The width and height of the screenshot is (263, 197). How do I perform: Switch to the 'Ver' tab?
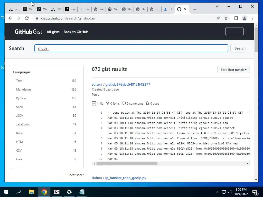pyautogui.click(x=28, y=9)
